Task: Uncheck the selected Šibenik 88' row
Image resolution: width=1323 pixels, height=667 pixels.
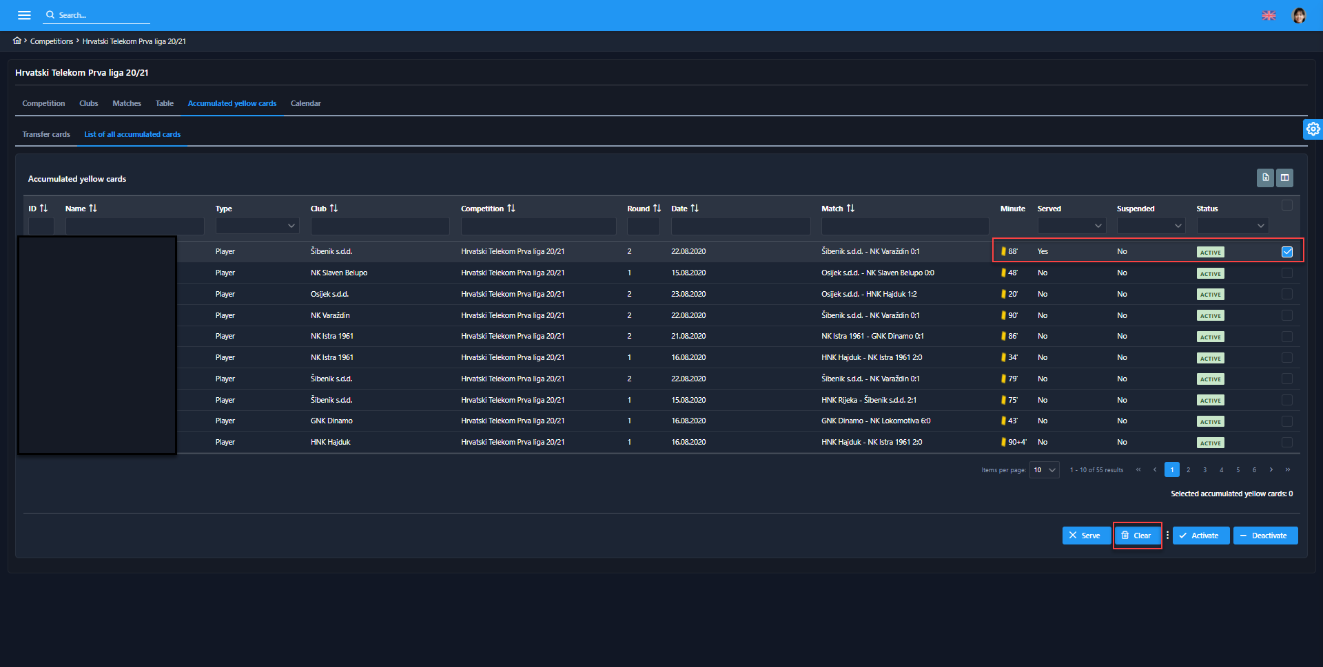Action: (1286, 252)
